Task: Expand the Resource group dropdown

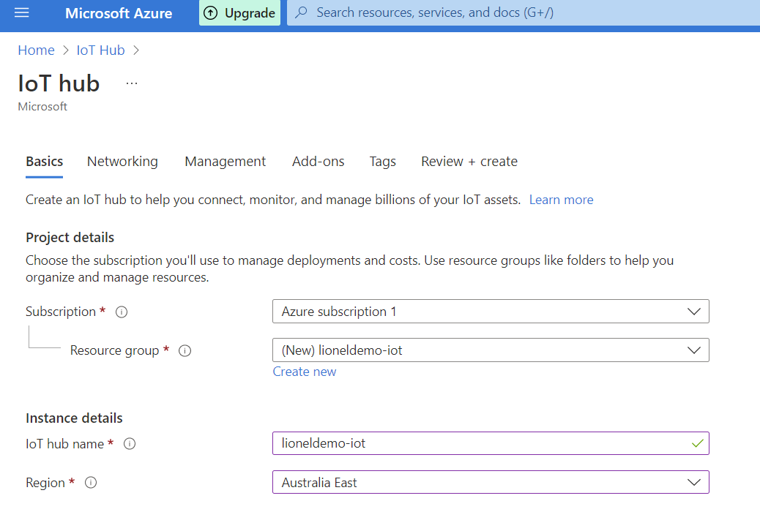Action: click(x=693, y=350)
